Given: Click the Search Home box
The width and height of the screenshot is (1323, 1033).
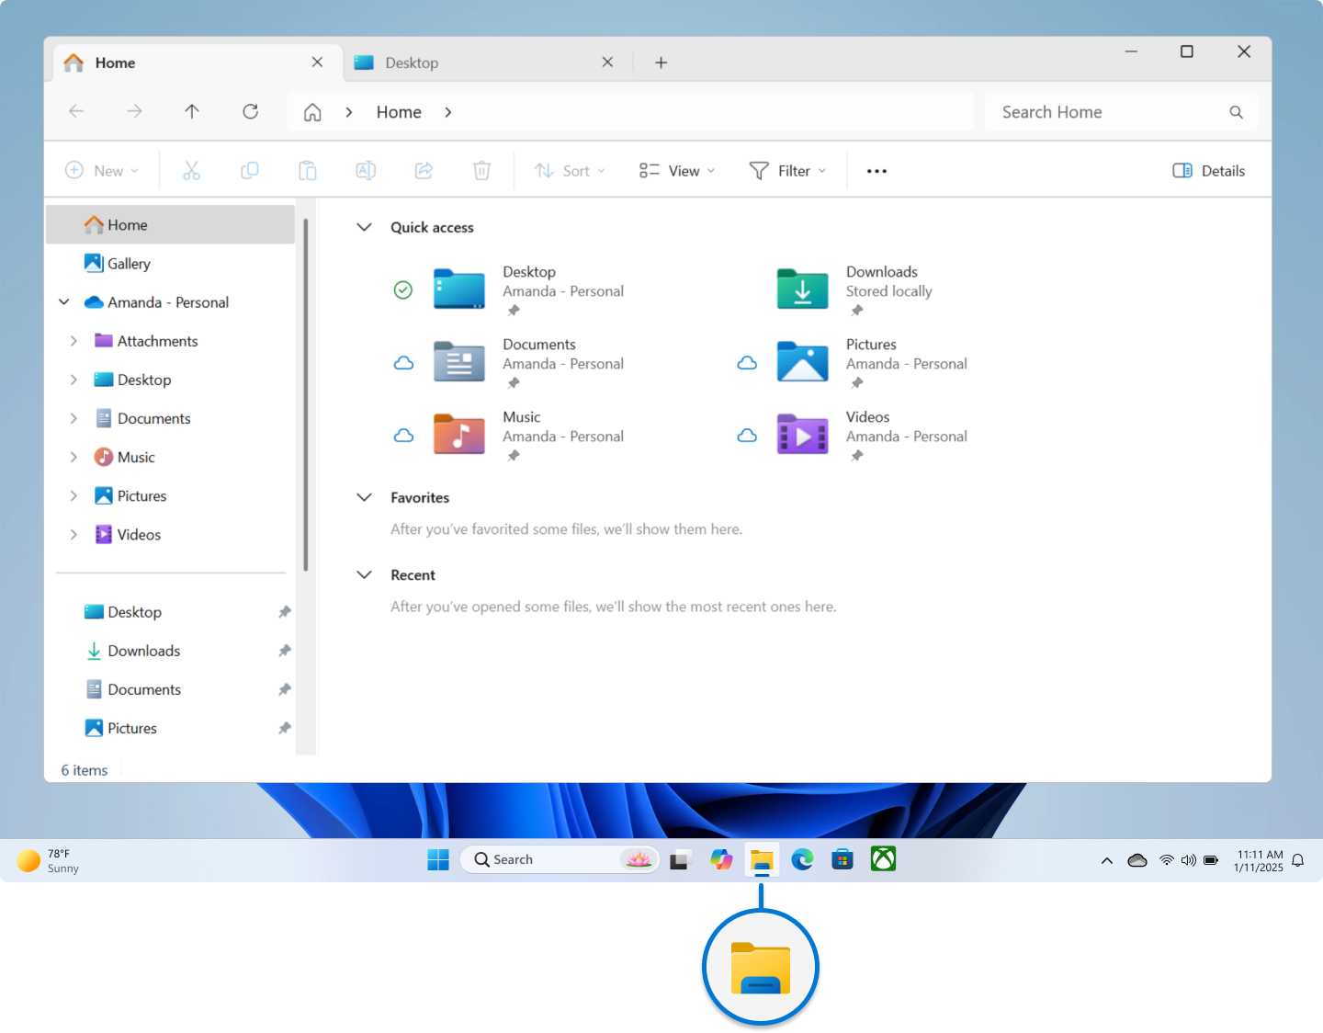Looking at the screenshot, I should click(x=1102, y=111).
